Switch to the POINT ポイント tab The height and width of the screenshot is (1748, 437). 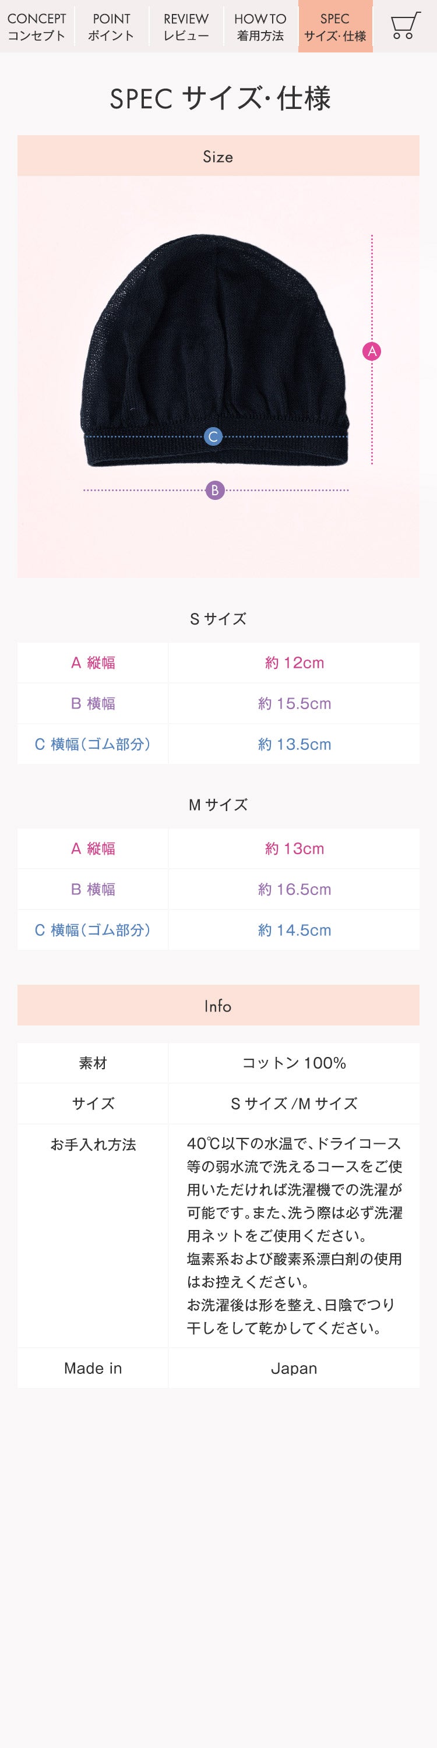(111, 26)
